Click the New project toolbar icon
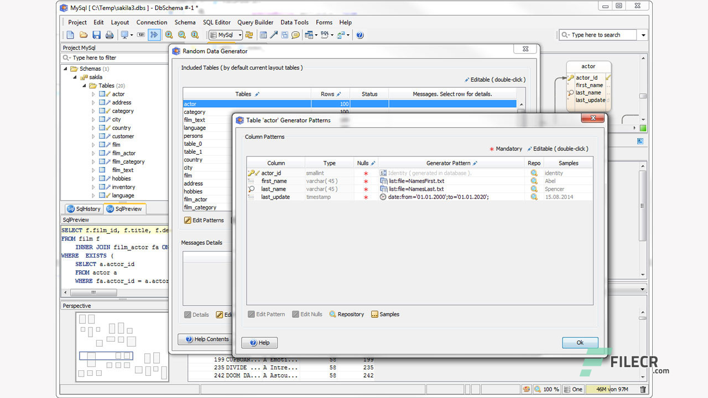The height and width of the screenshot is (398, 708). point(70,35)
